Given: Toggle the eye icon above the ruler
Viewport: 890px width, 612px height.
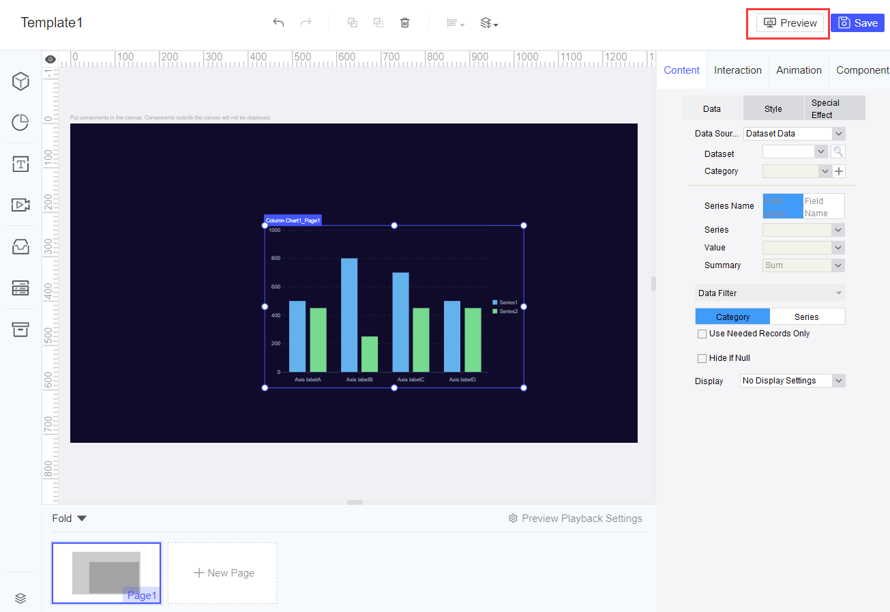Looking at the screenshot, I should (x=50, y=59).
